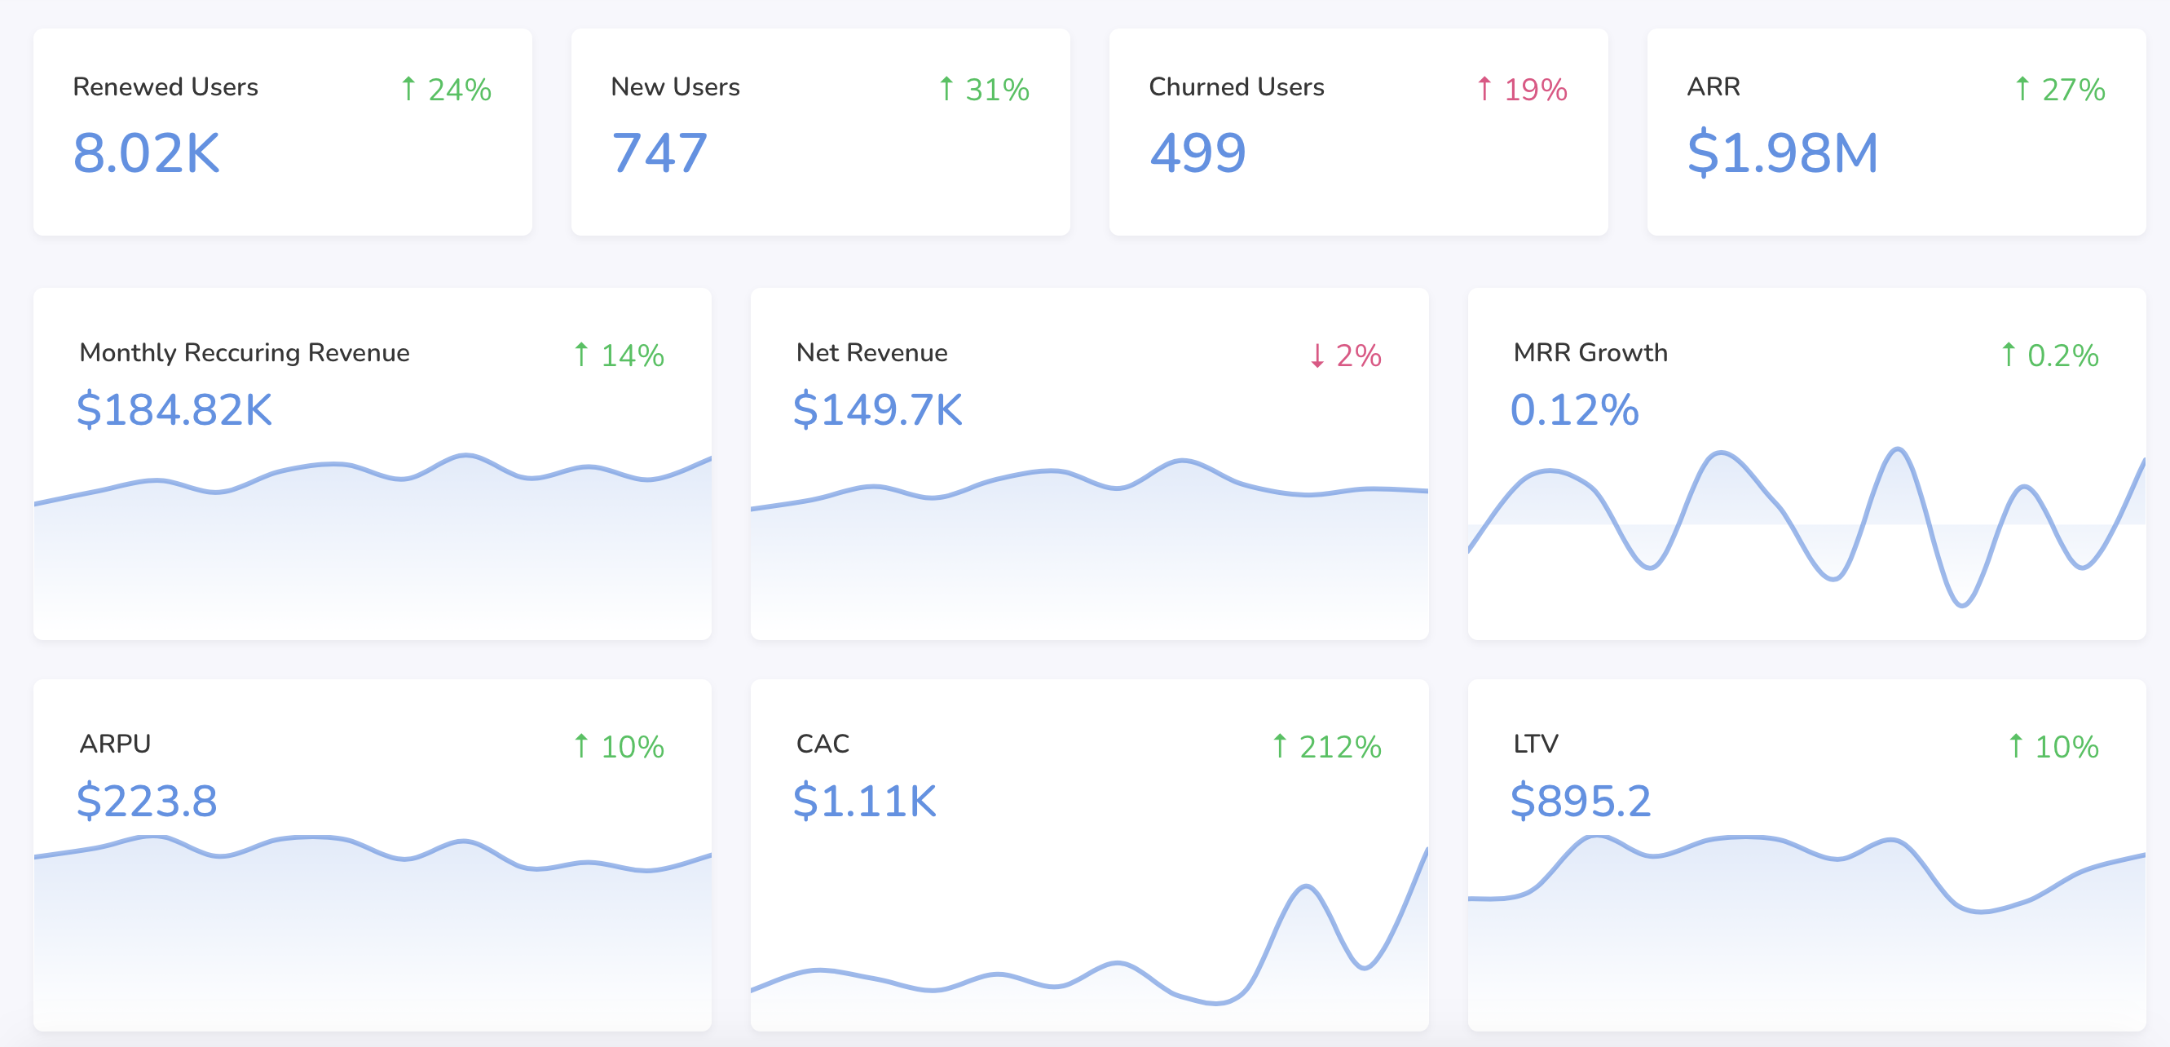Click the Renewed Users up-arrow icon

408,88
